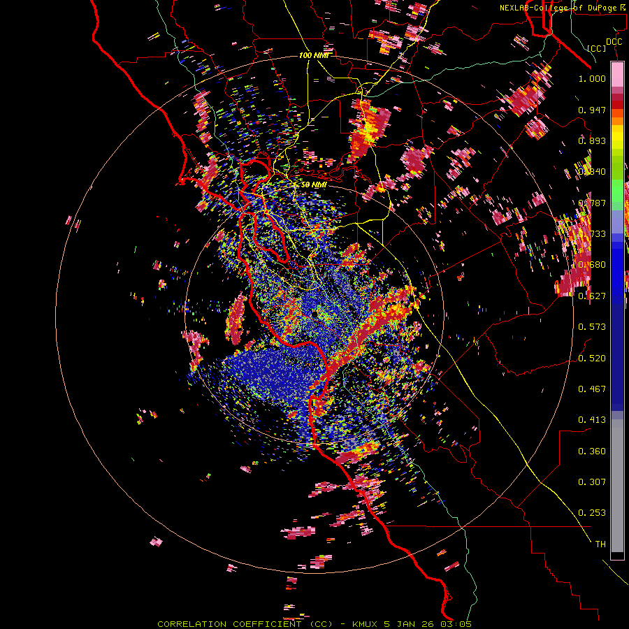Viewport: 629px width, 629px height.
Task: Select the [CC] legend heading
Action: point(596,48)
